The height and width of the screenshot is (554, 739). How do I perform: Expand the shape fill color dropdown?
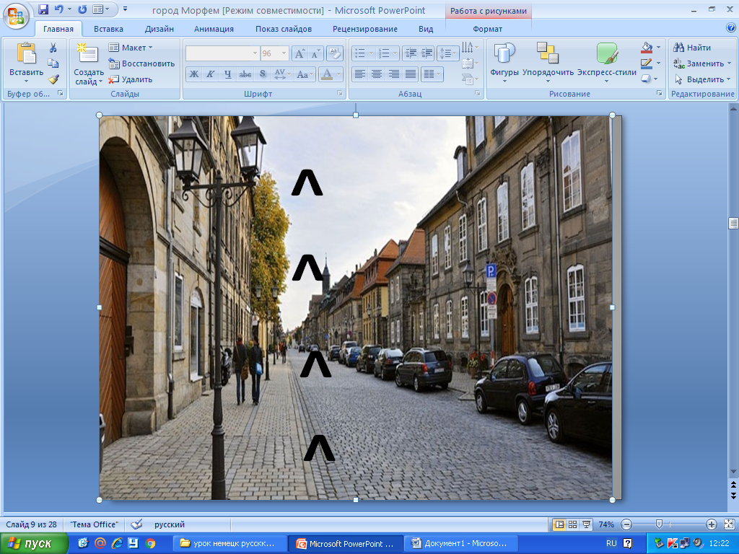coord(658,48)
